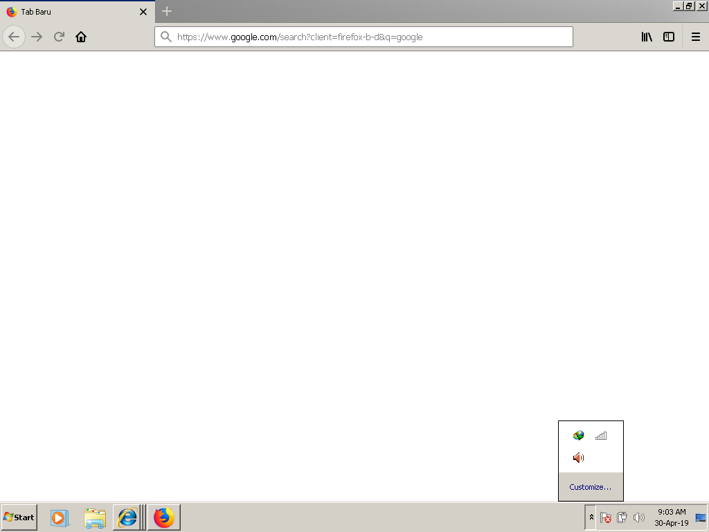Collapse the hidden tray icons arrow

pos(591,517)
